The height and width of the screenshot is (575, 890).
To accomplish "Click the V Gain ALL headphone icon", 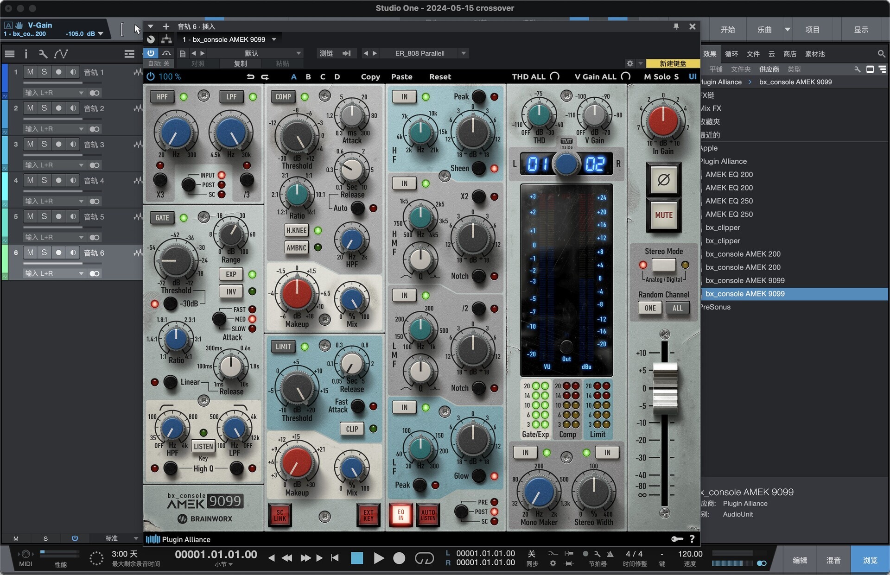I will pyautogui.click(x=625, y=76).
